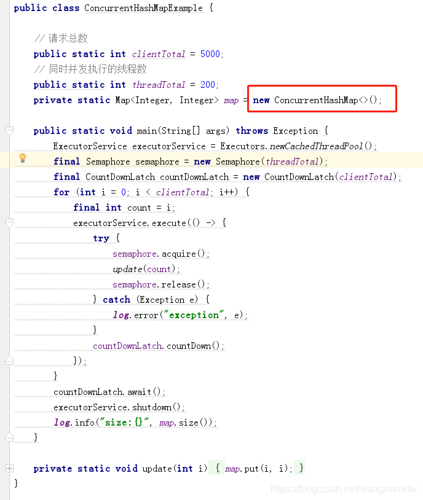Viewport: 423px width, 500px height.
Task: Expand the folded update method
Action: [10, 469]
